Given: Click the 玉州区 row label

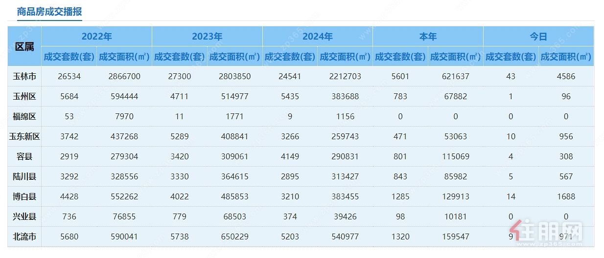Looking at the screenshot, I should pos(24,96).
